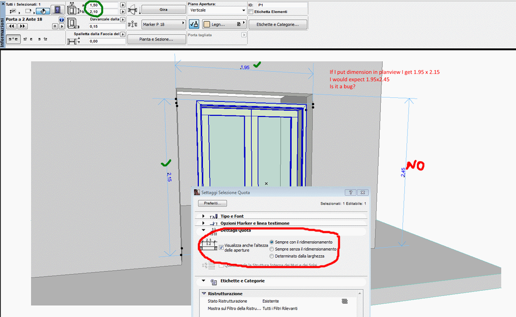Click the arrow next to Davanzale dalla
The height and width of the screenshot is (317, 516).
[x=122, y=20]
